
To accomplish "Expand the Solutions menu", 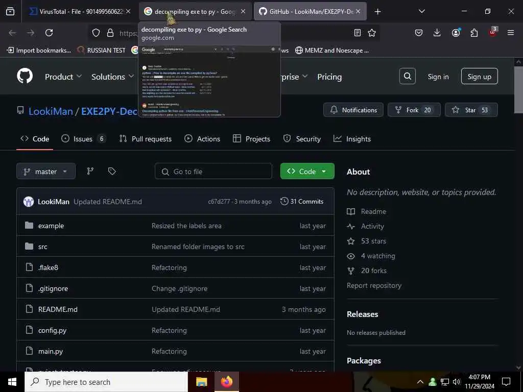I will tap(113, 77).
